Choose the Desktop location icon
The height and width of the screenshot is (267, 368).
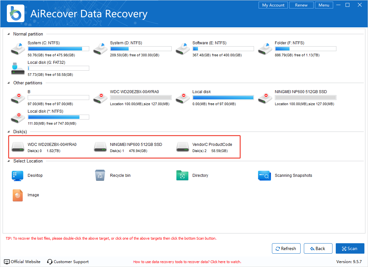tap(18, 175)
